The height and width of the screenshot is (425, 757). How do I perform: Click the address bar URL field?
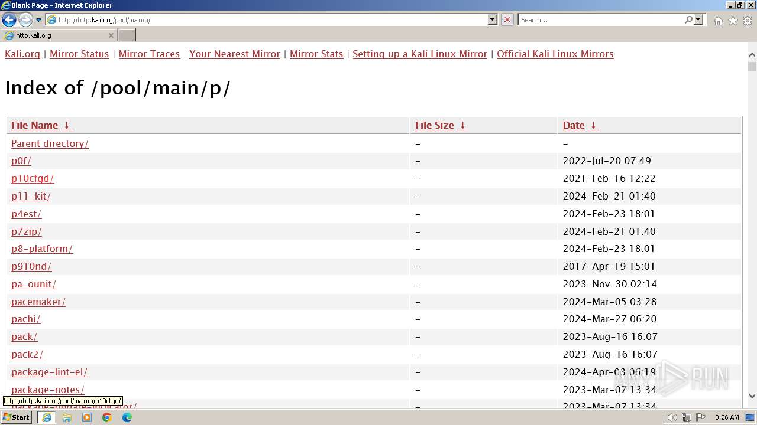coord(267,19)
